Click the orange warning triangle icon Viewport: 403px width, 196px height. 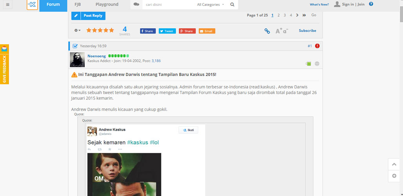(74, 75)
